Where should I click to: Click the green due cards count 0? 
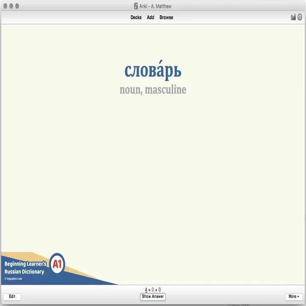(160, 290)
